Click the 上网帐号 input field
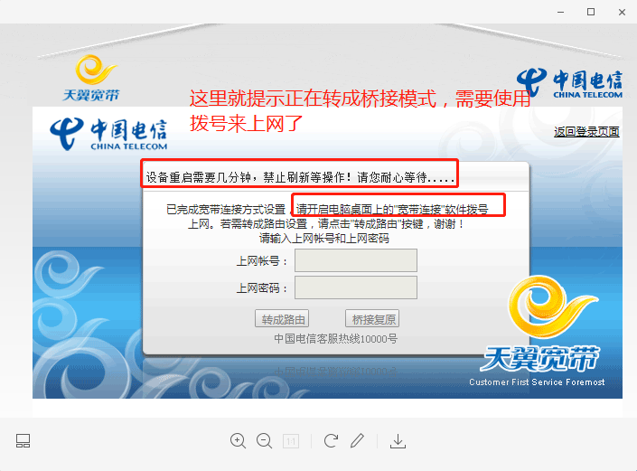The width and height of the screenshot is (637, 471). click(x=356, y=260)
